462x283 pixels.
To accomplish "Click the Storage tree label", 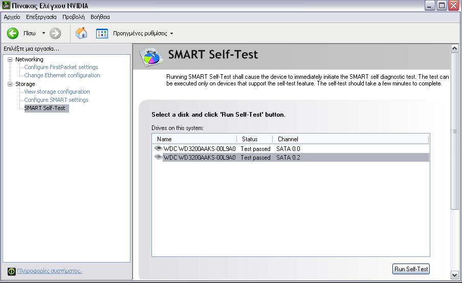I will 25,84.
